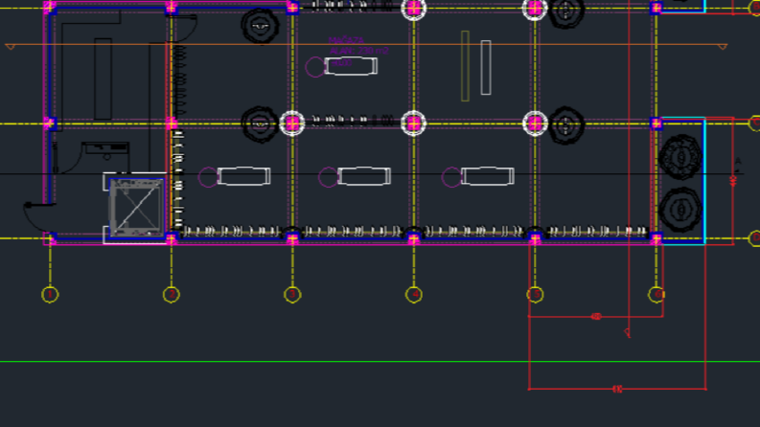The width and height of the screenshot is (760, 427).
Task: Select the cyan rectangle beside the trees
Action: [x=682, y=181]
